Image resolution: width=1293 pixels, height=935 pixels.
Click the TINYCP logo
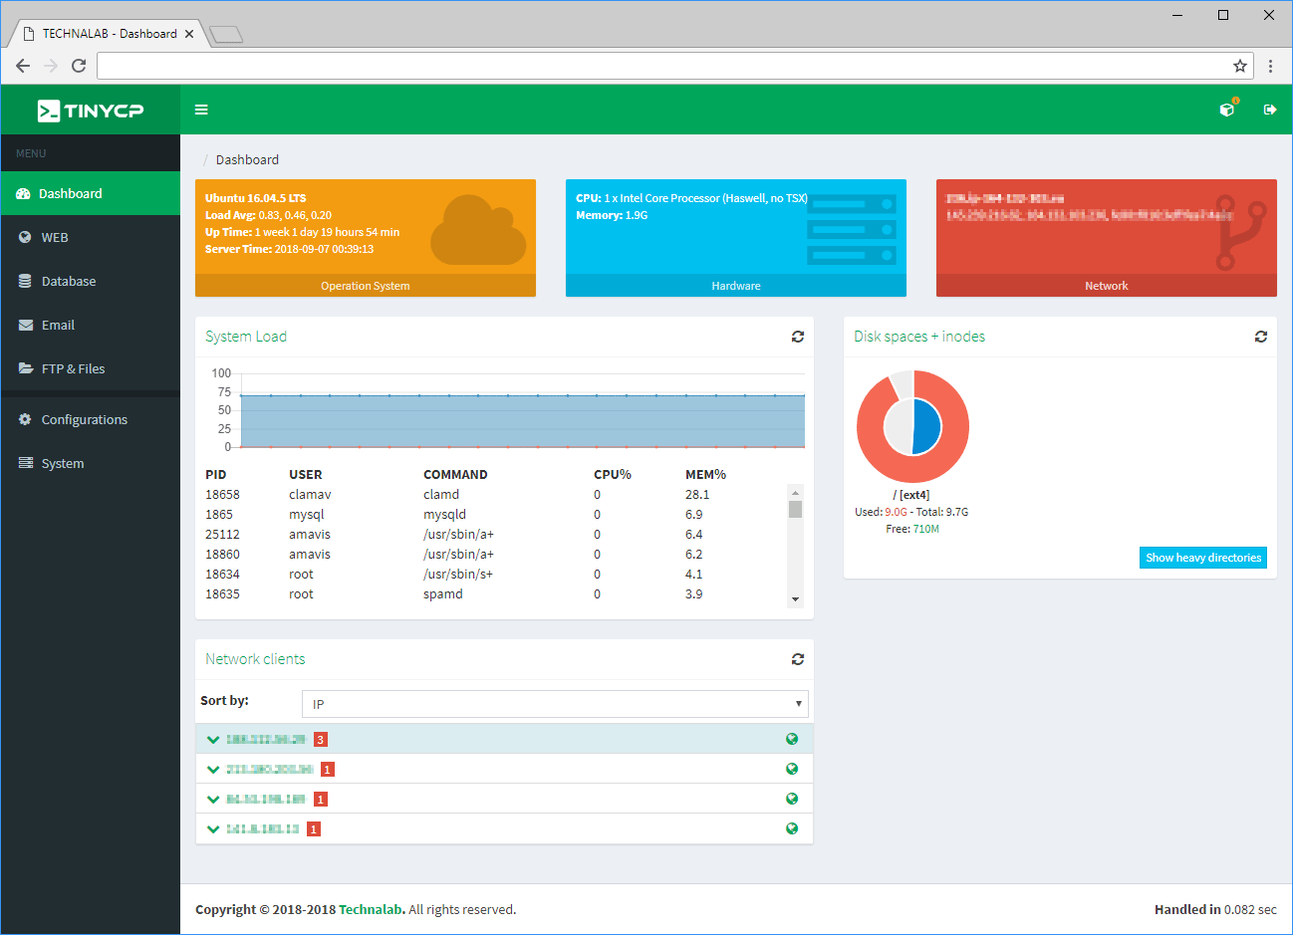(x=88, y=110)
